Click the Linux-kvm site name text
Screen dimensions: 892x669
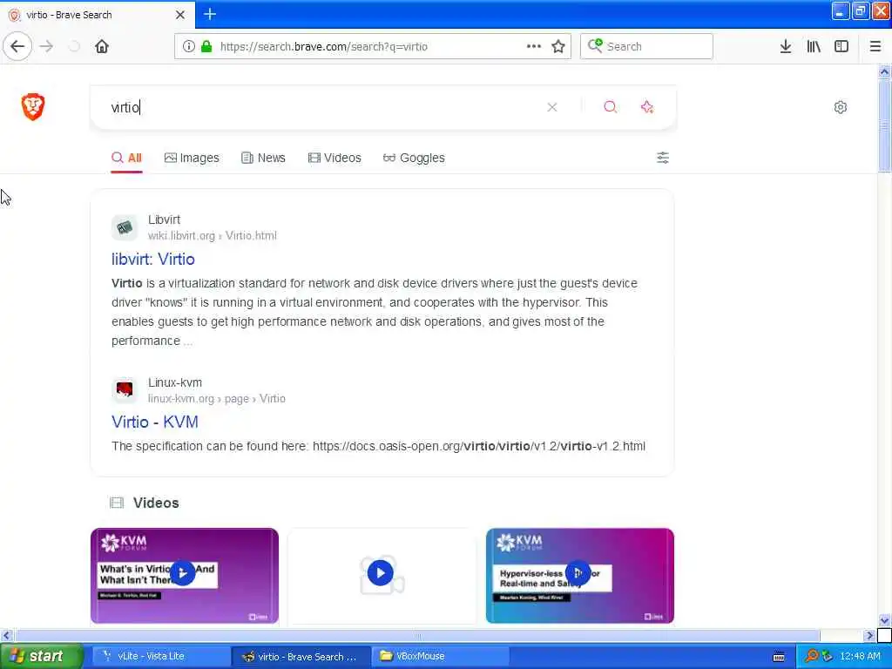(x=174, y=382)
